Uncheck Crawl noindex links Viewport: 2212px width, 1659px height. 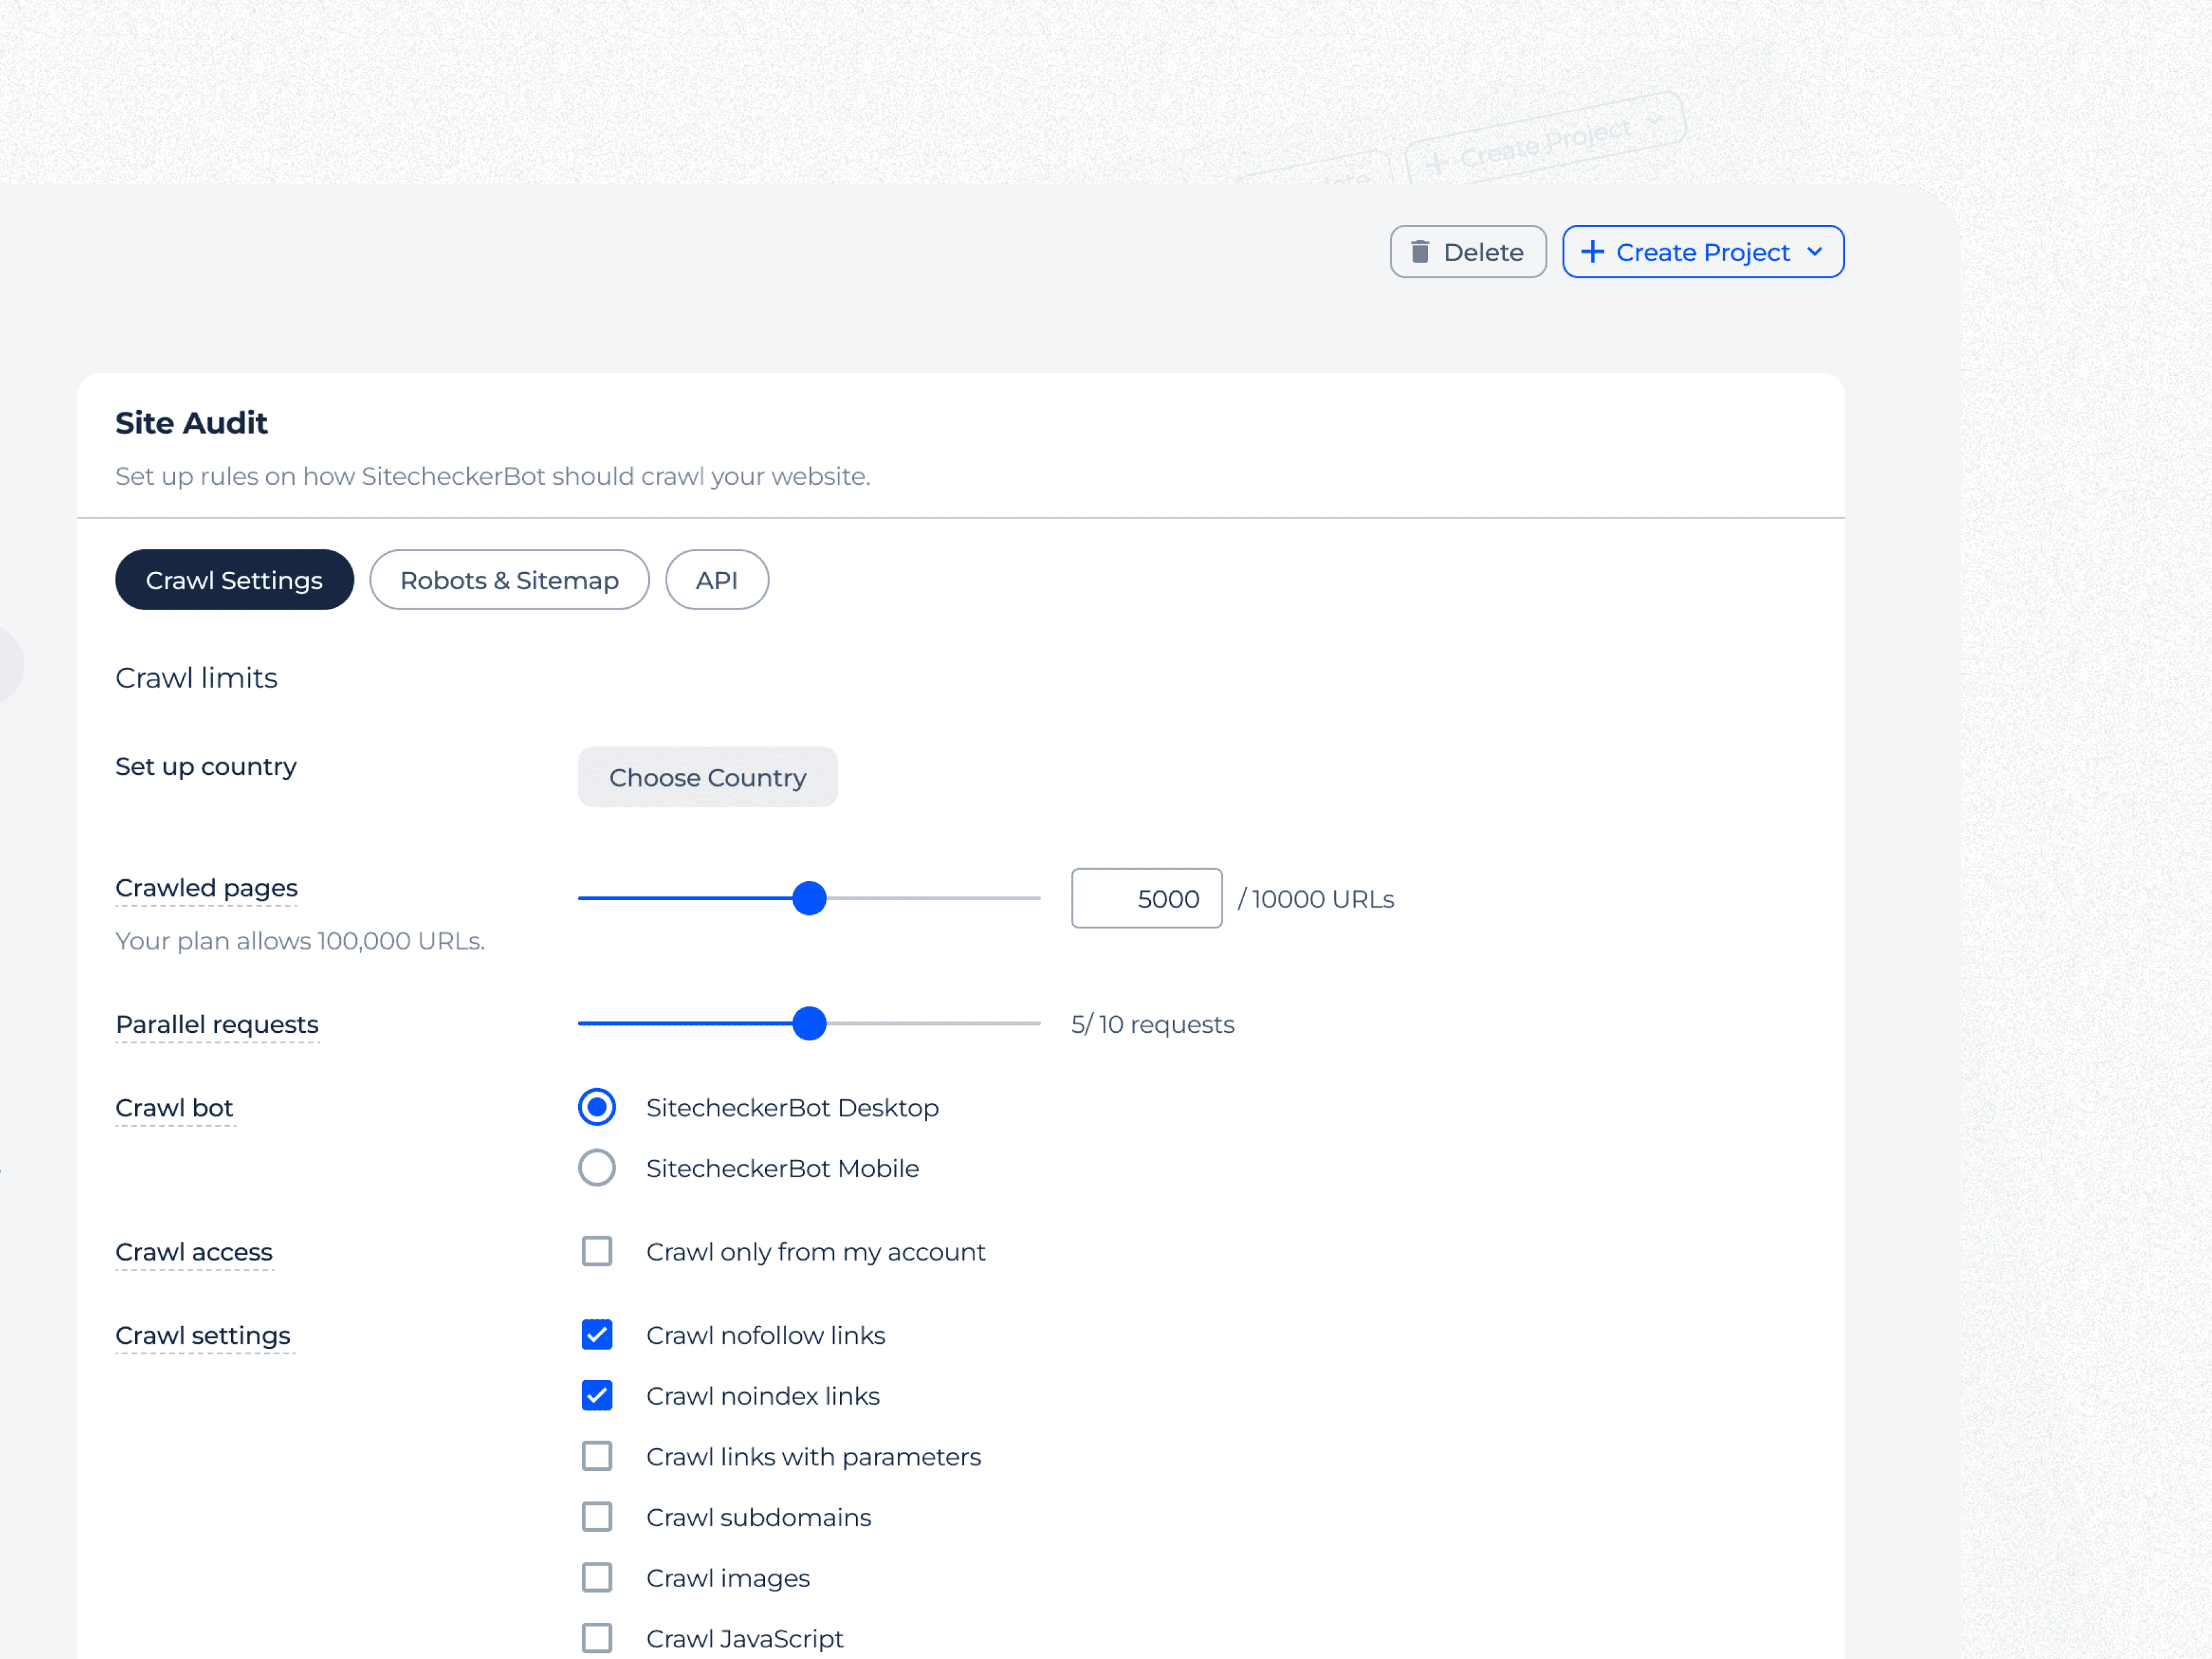[x=597, y=1395]
